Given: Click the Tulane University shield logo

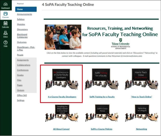Looking at the screenshot, I should [x=121, y=40].
